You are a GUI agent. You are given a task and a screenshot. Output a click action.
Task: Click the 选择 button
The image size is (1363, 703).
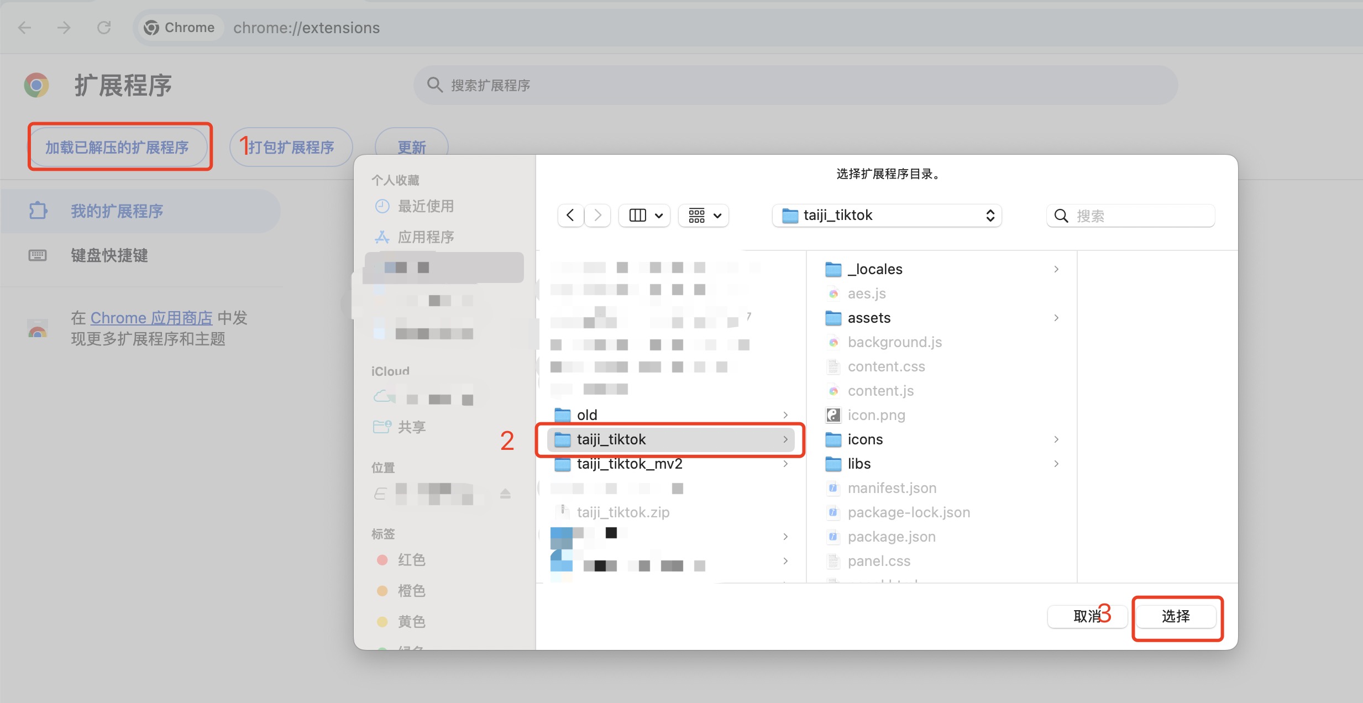coord(1176,616)
